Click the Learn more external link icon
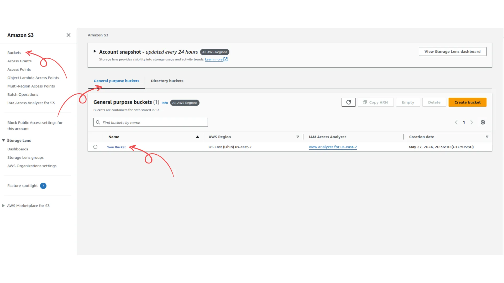Viewport: 504px width, 283px height. coord(225,59)
